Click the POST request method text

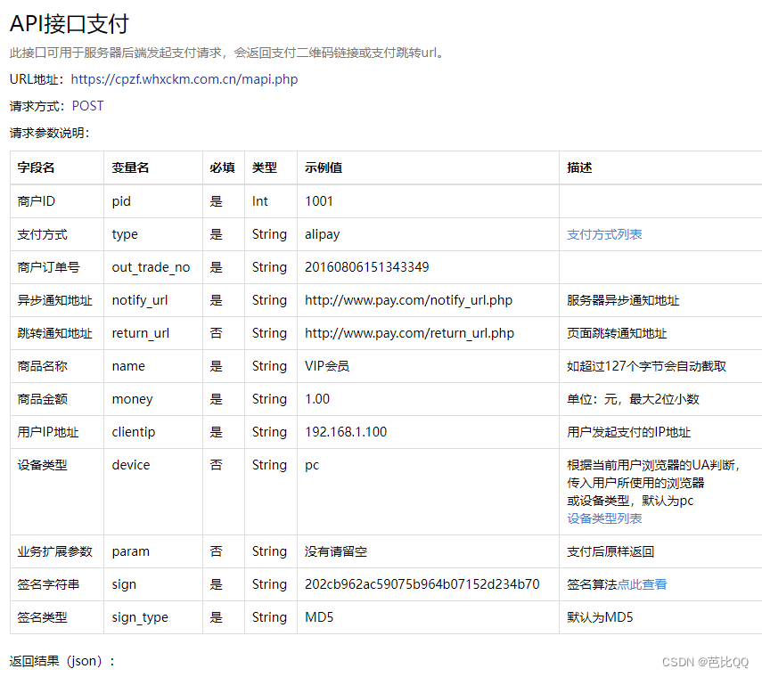pyautogui.click(x=87, y=106)
